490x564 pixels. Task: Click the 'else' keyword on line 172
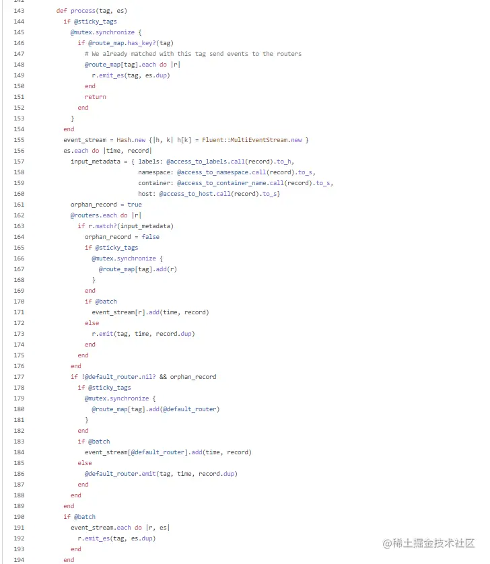pos(92,323)
